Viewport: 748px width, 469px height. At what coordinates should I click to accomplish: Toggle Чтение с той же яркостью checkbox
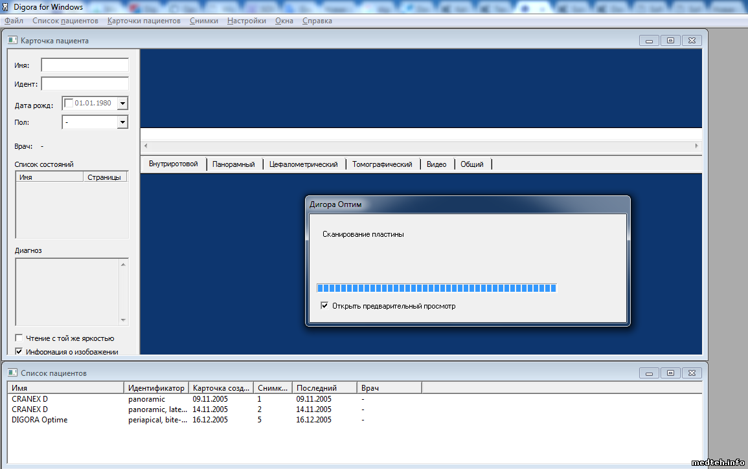tap(19, 338)
